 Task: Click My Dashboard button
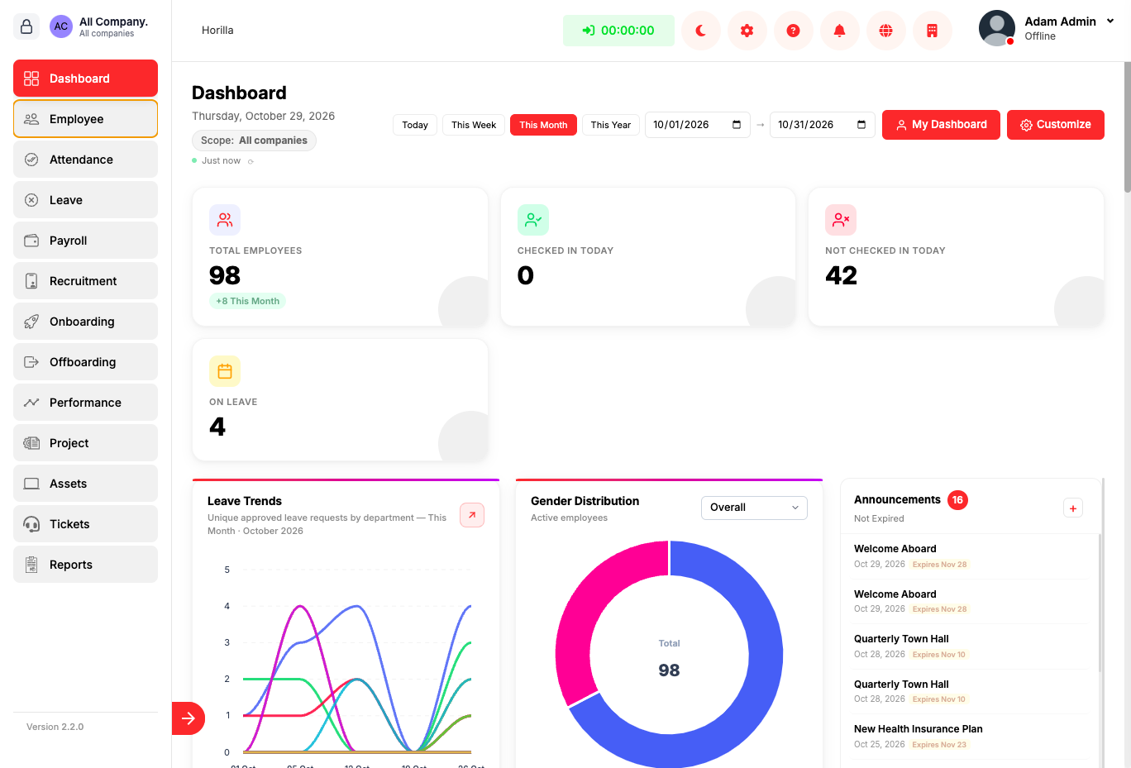pyautogui.click(x=941, y=125)
